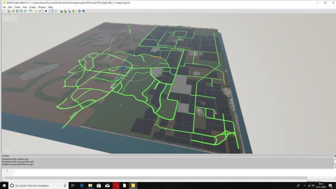This screenshot has width=336, height=189.
Task: Open the Create menu
Action: (17, 7)
